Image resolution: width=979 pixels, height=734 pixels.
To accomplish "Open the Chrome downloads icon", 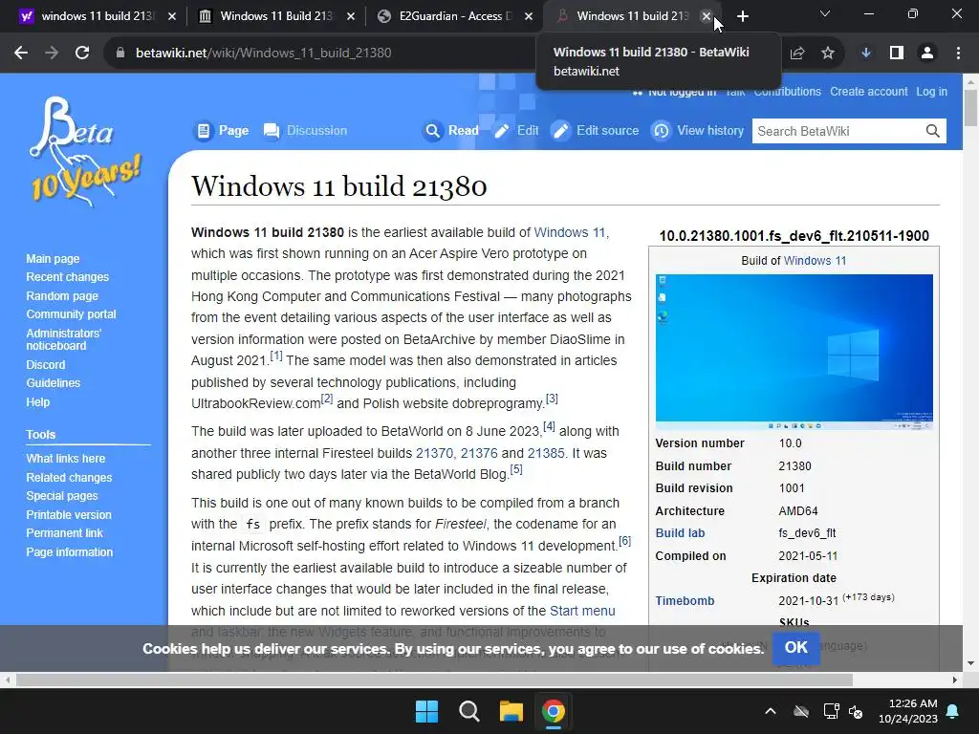I will click(x=866, y=54).
